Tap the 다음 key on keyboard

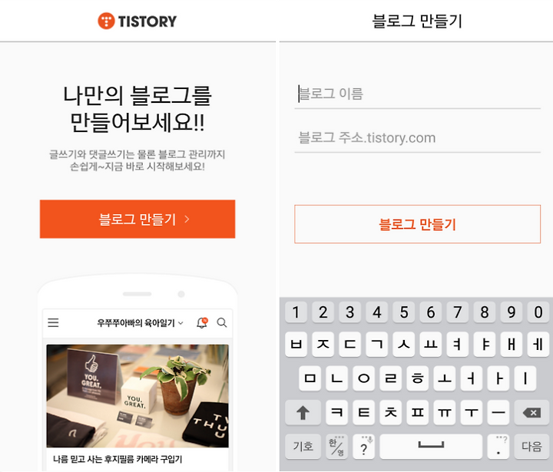[x=531, y=447]
